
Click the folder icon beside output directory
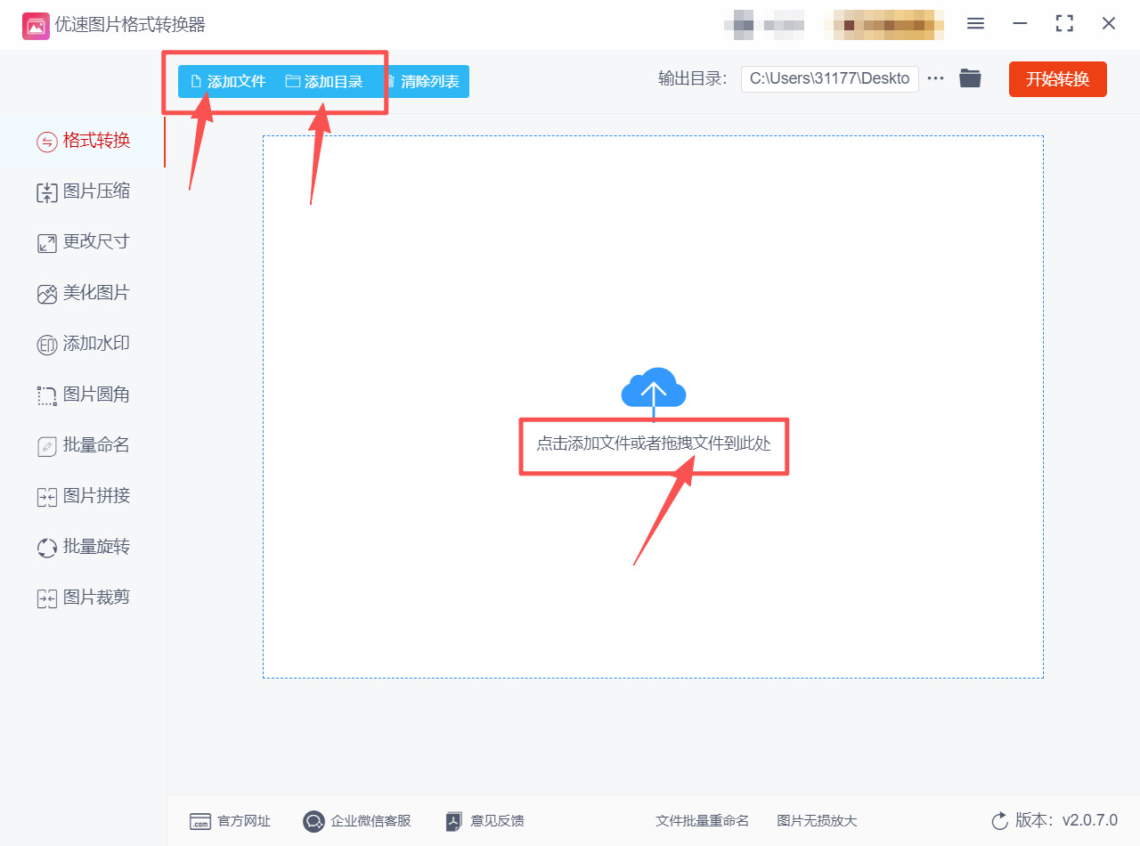coord(970,78)
